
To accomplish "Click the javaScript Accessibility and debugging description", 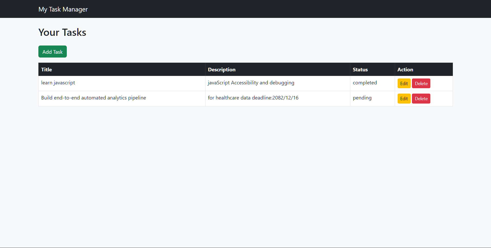I will (x=251, y=83).
